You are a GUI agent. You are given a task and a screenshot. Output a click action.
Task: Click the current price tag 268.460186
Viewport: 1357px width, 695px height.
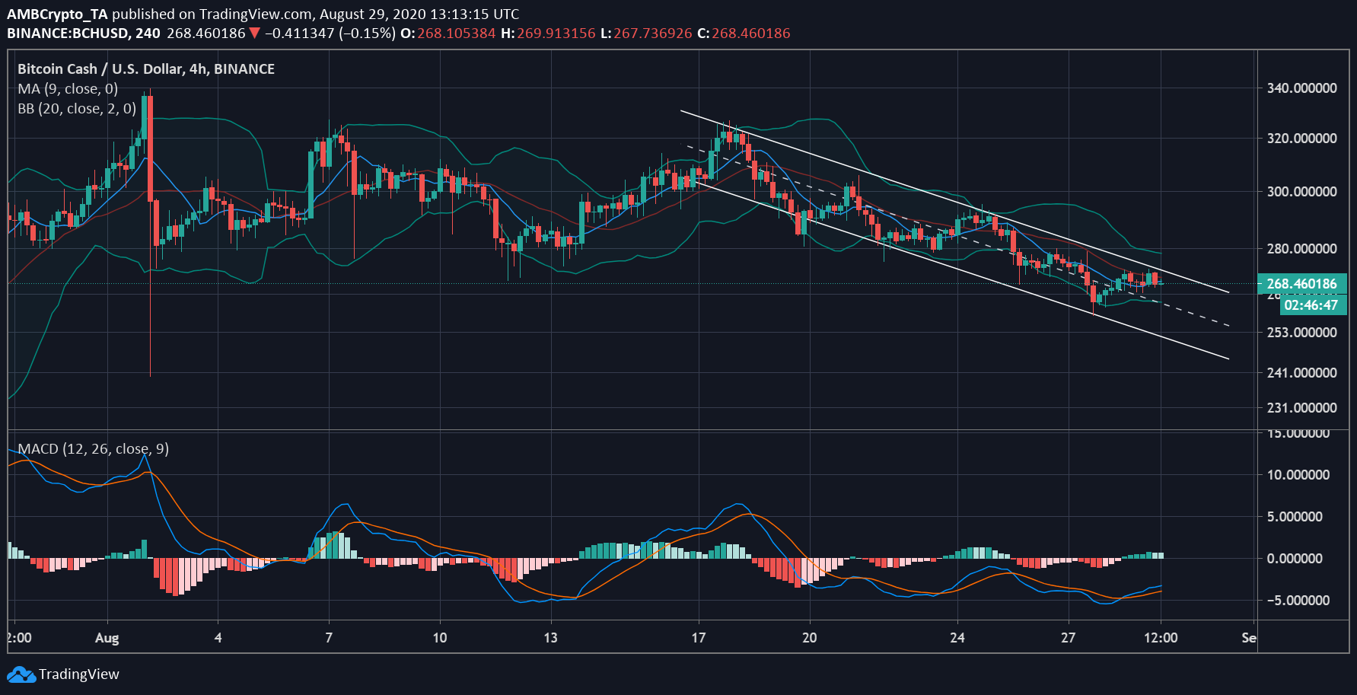1301,284
